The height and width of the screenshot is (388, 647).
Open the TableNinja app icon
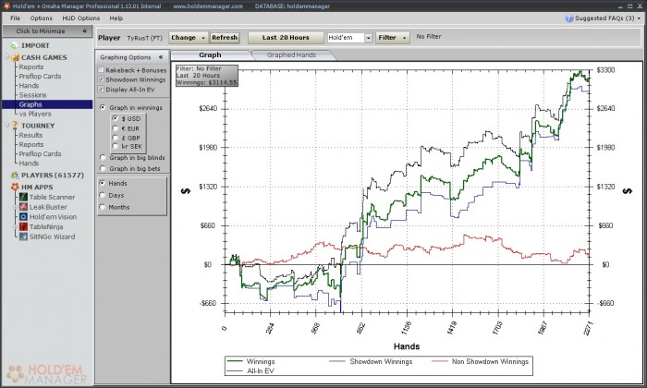tap(23, 226)
